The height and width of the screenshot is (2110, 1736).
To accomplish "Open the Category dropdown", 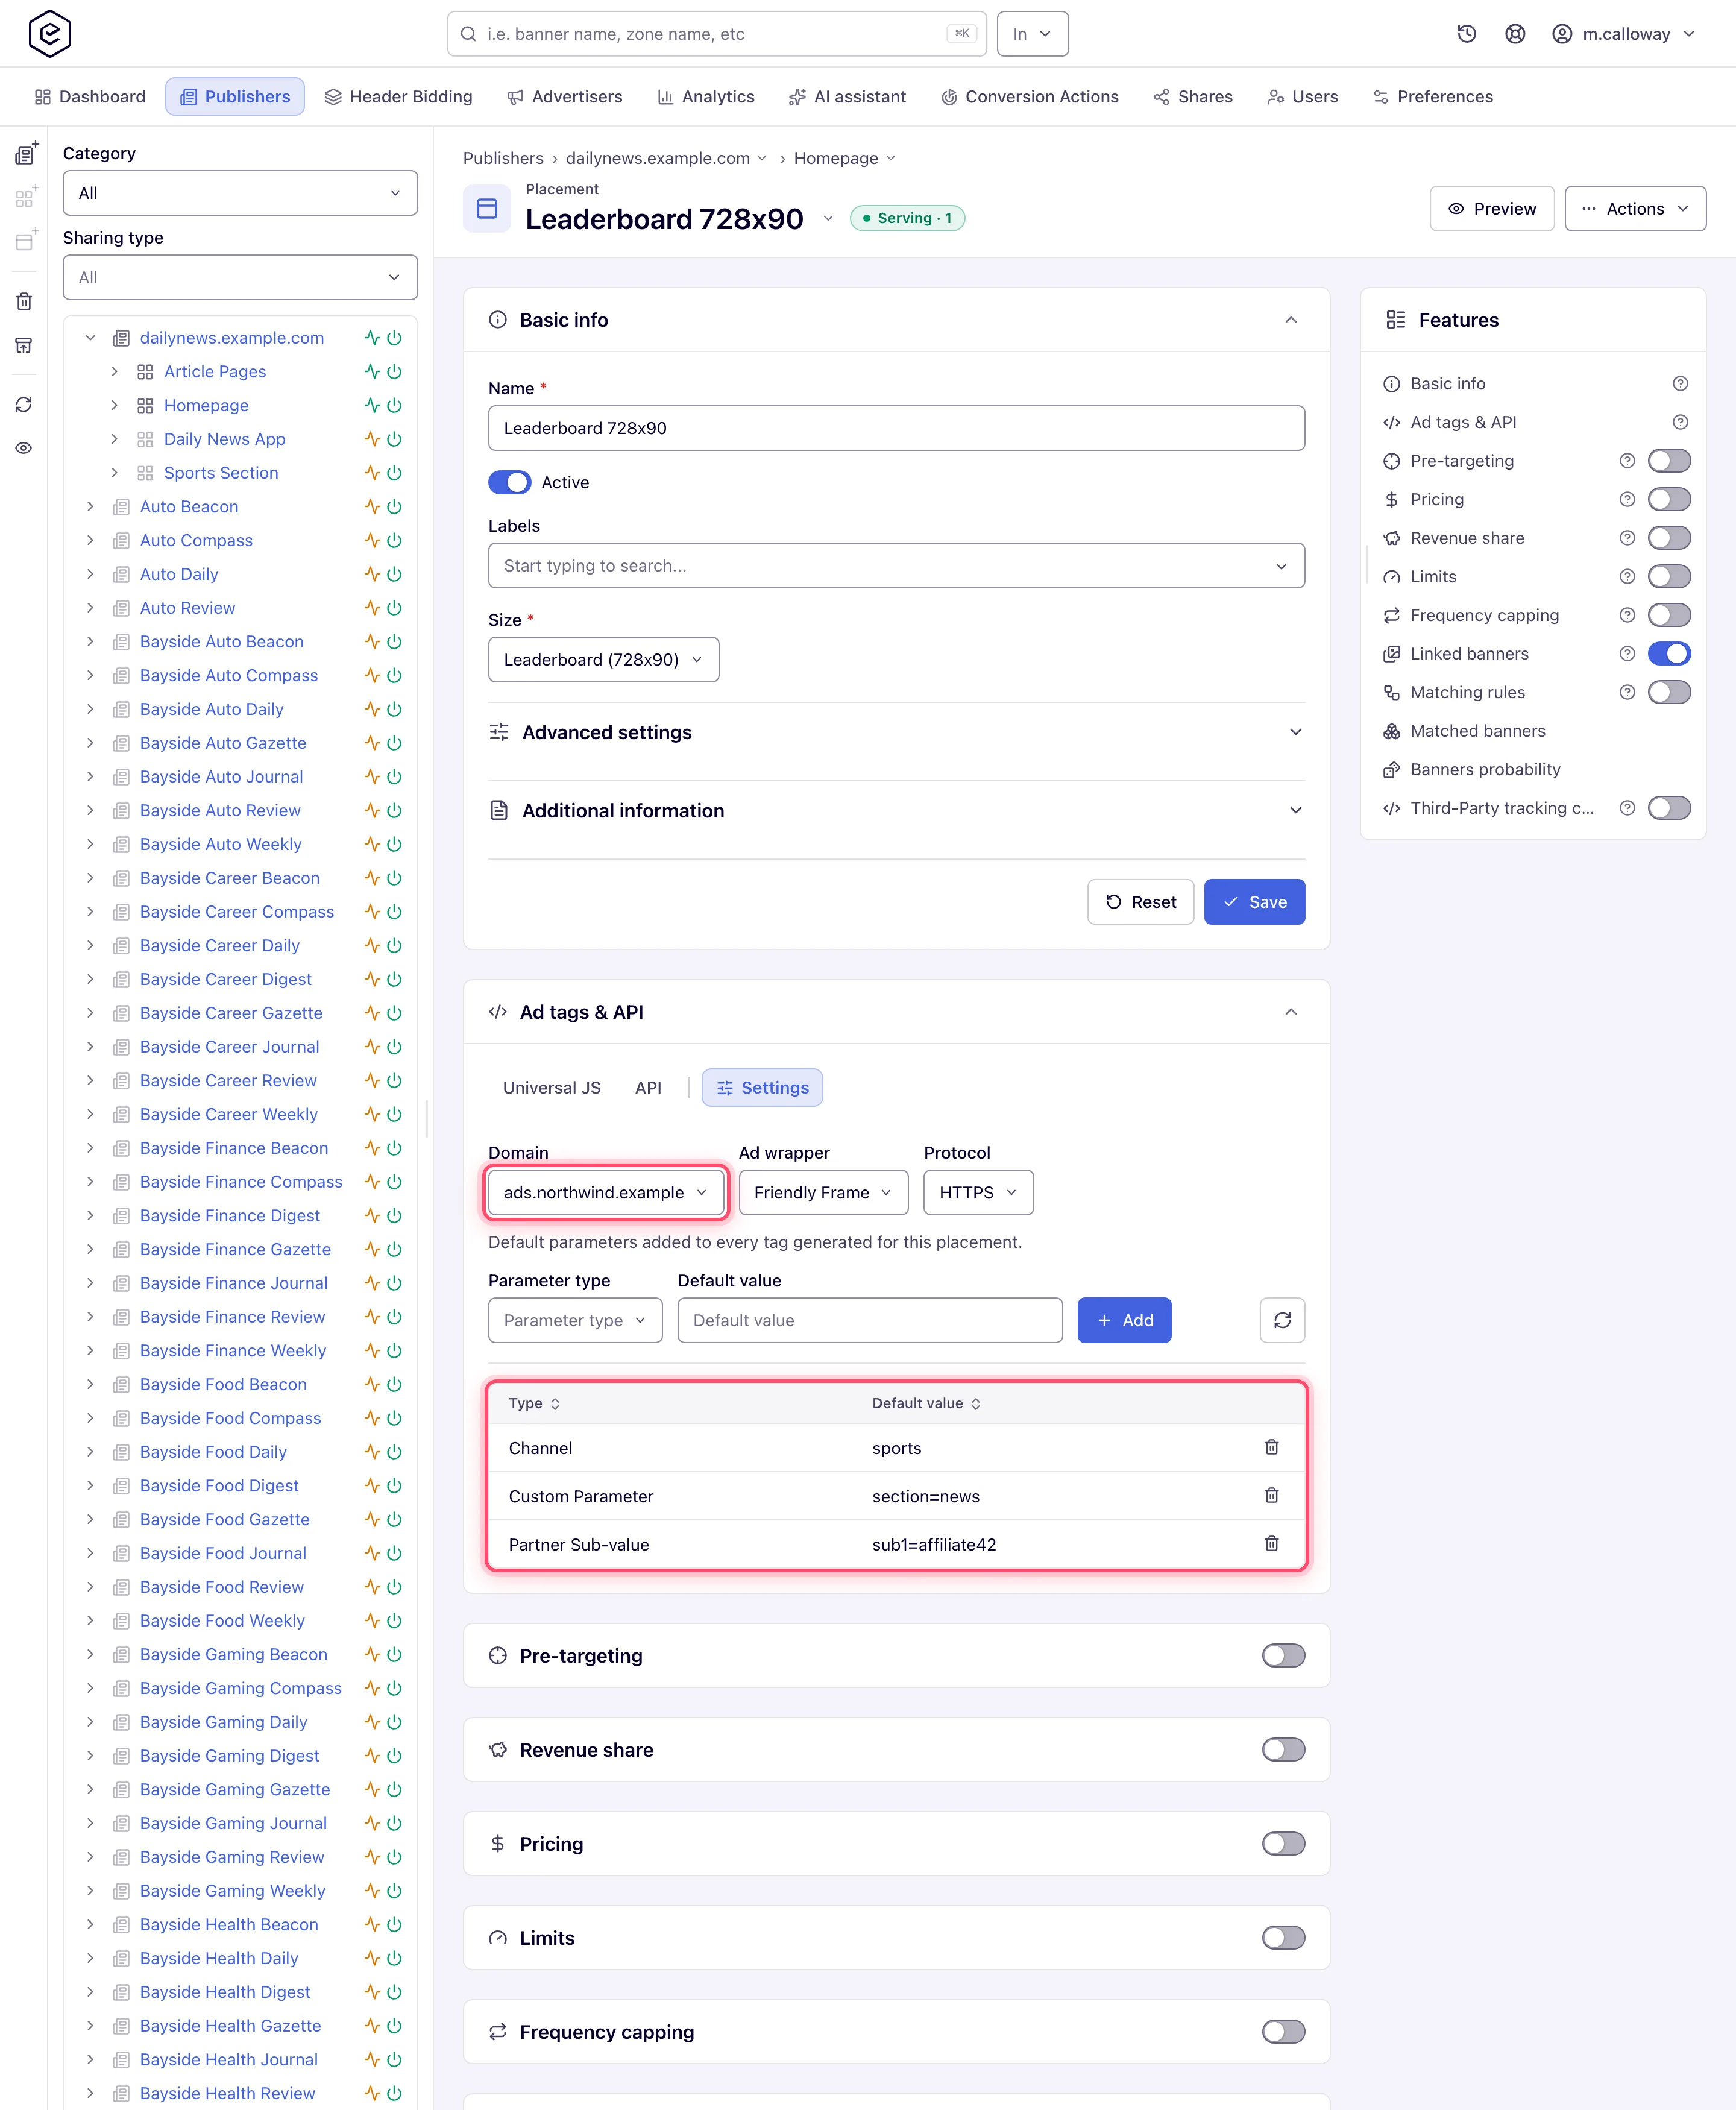I will click(240, 193).
